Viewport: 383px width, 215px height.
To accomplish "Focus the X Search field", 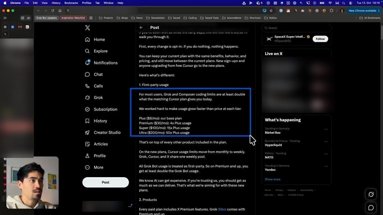I will [x=297, y=28].
